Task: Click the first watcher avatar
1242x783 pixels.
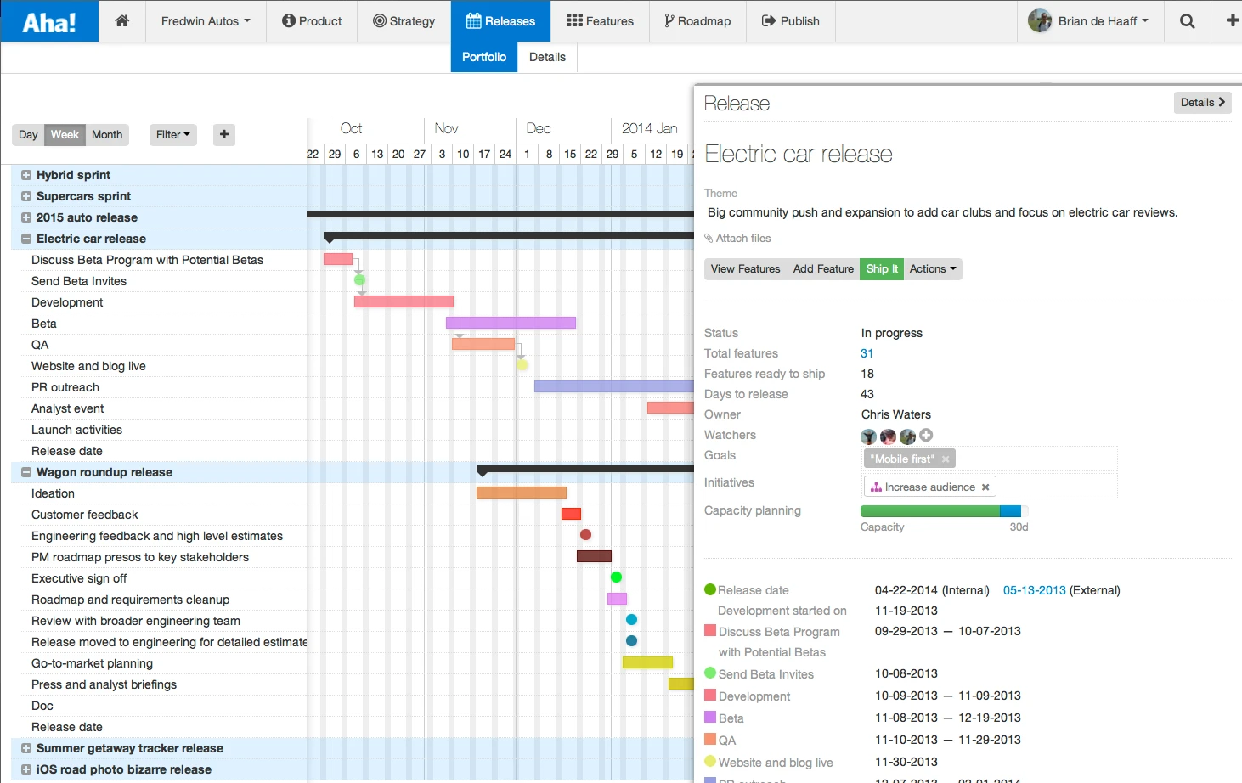Action: 868,437
